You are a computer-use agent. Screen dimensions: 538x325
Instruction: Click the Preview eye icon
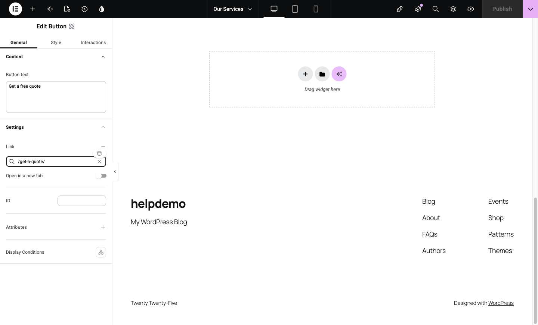coord(471,9)
